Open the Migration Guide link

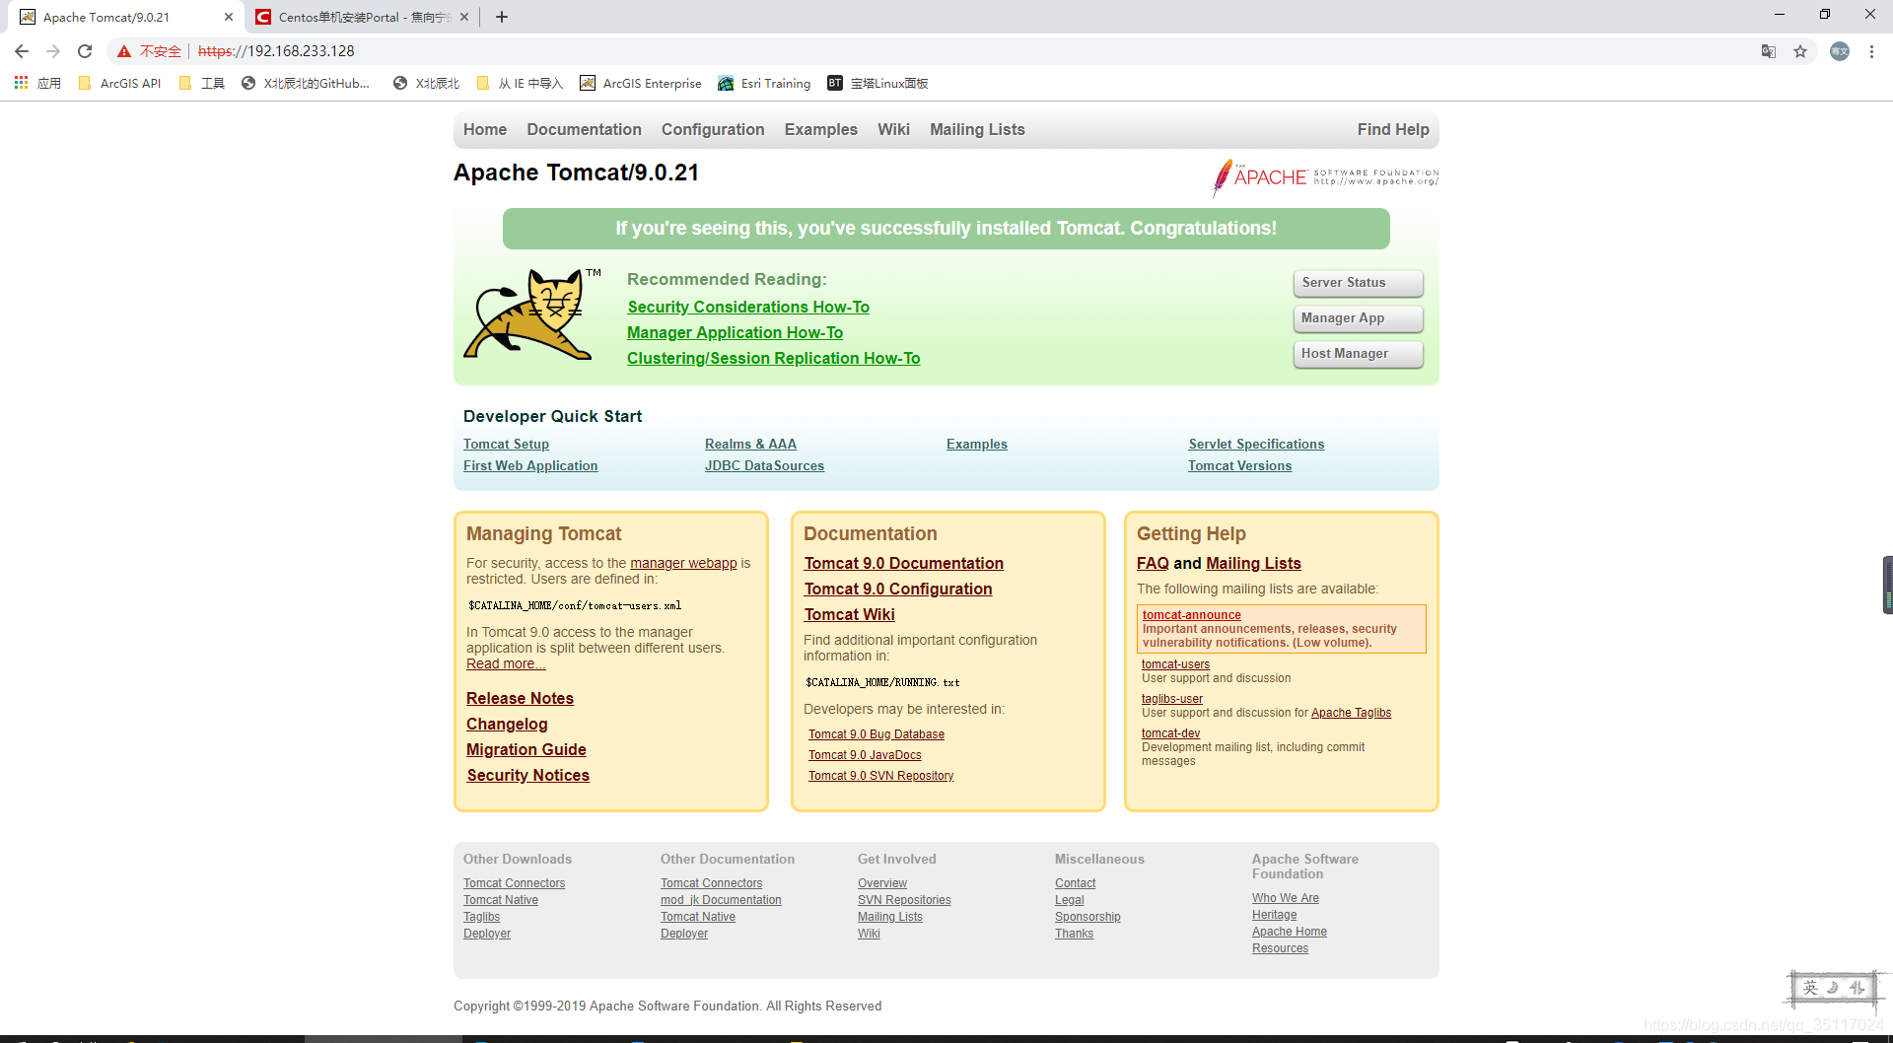(x=526, y=750)
